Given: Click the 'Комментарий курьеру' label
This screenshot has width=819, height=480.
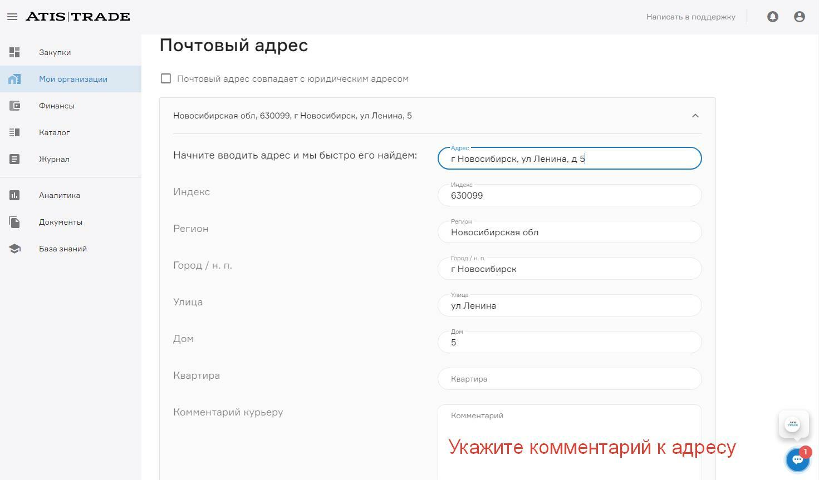Looking at the screenshot, I should tap(228, 412).
